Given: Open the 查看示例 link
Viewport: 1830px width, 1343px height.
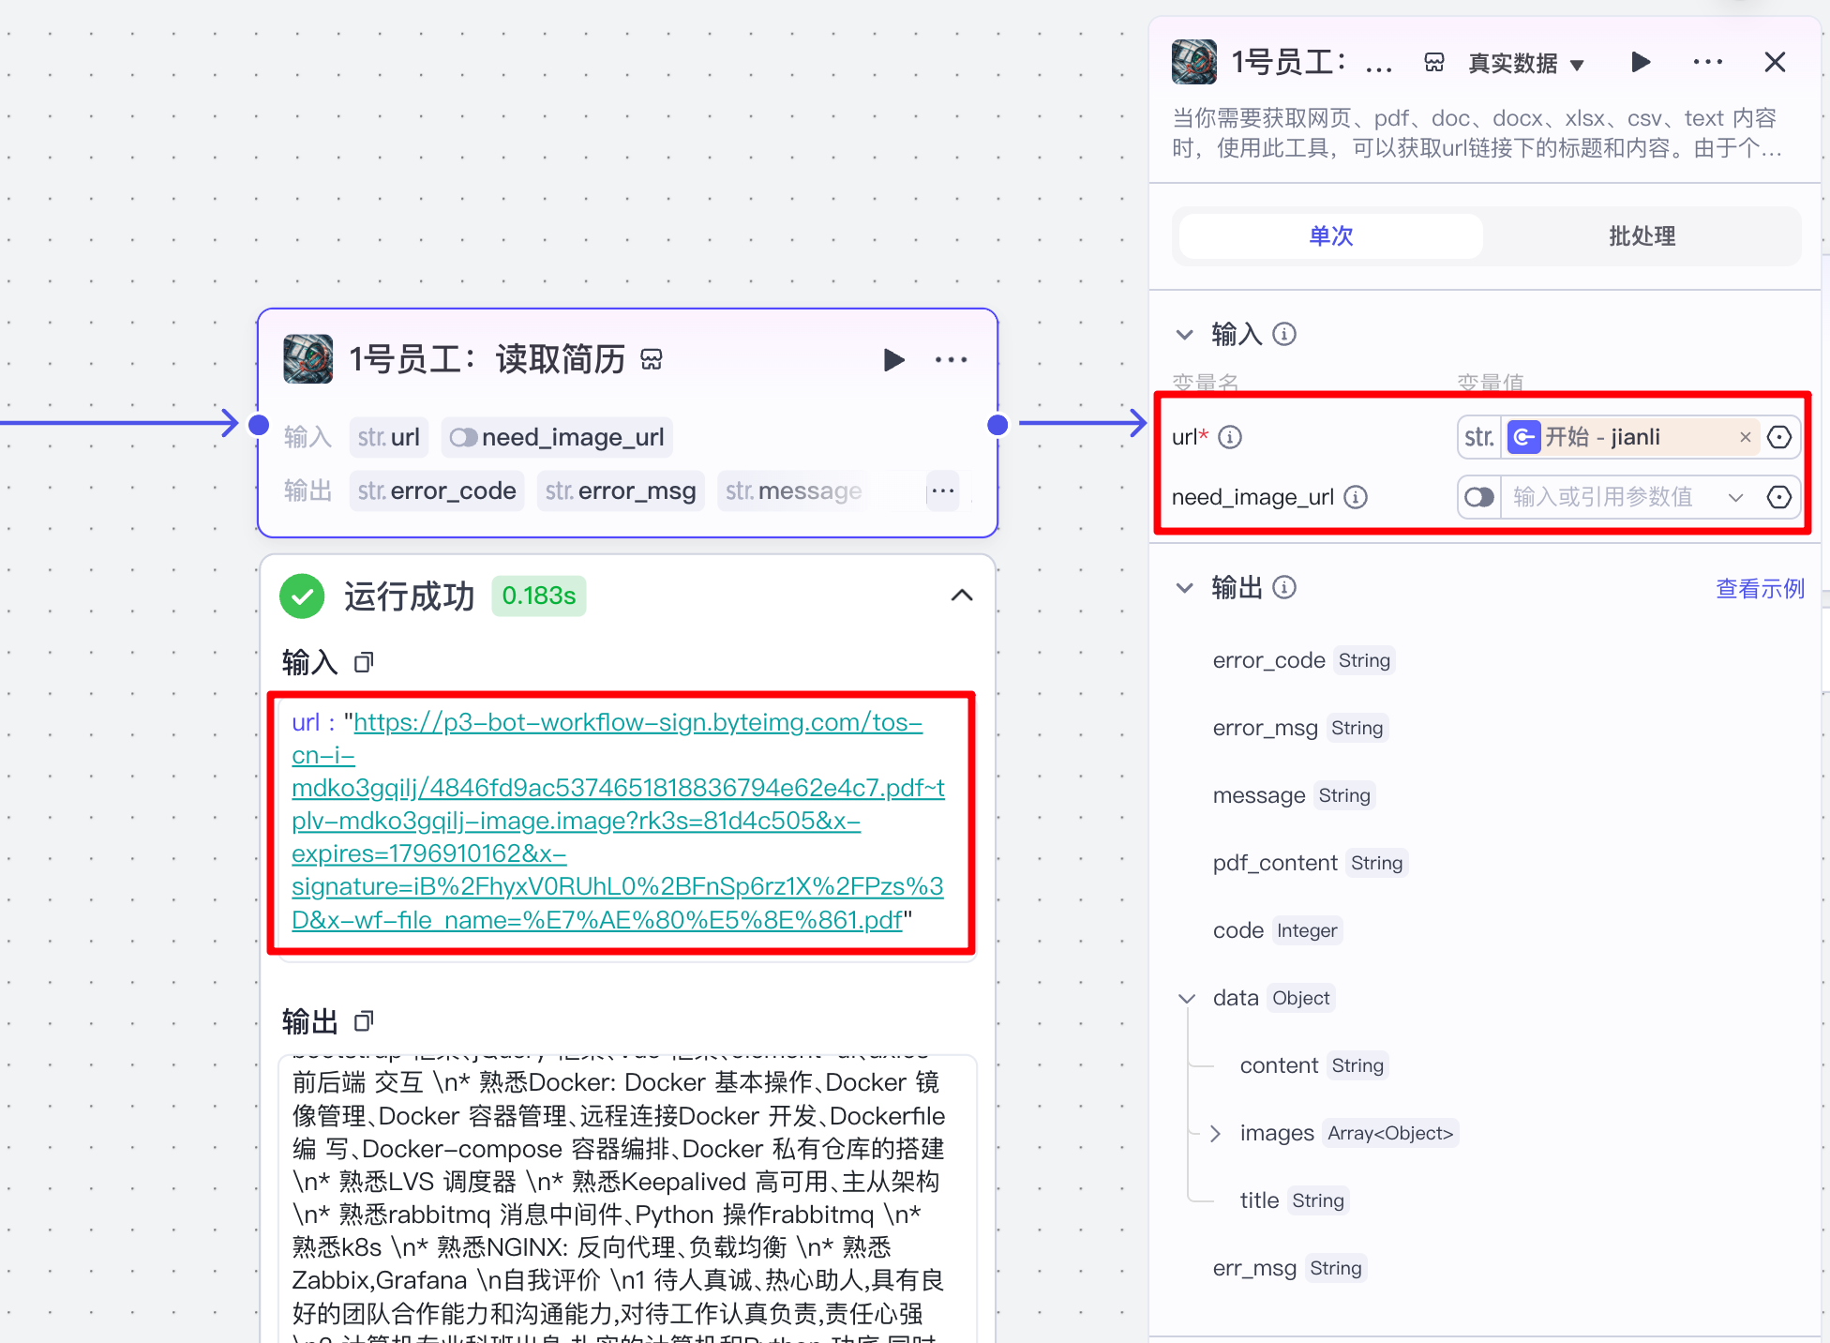Looking at the screenshot, I should (1759, 589).
